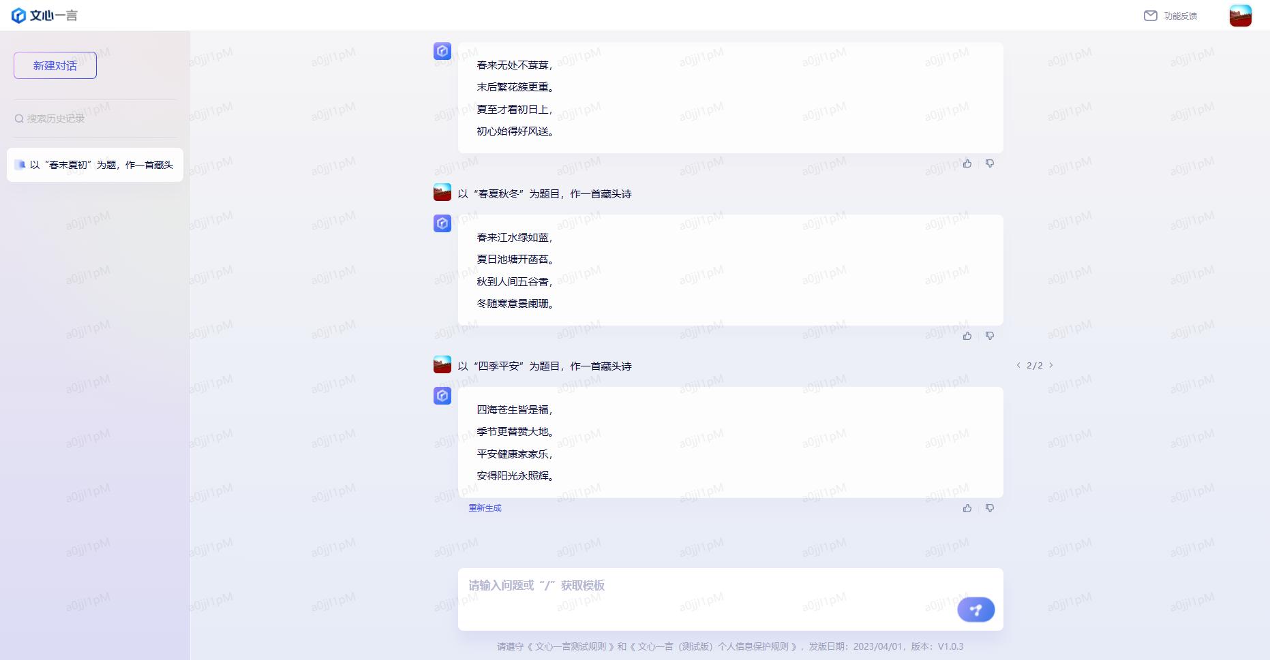Click 重新生成 to regenerate the response
Viewport: 1270px width, 660px height.
(x=484, y=507)
